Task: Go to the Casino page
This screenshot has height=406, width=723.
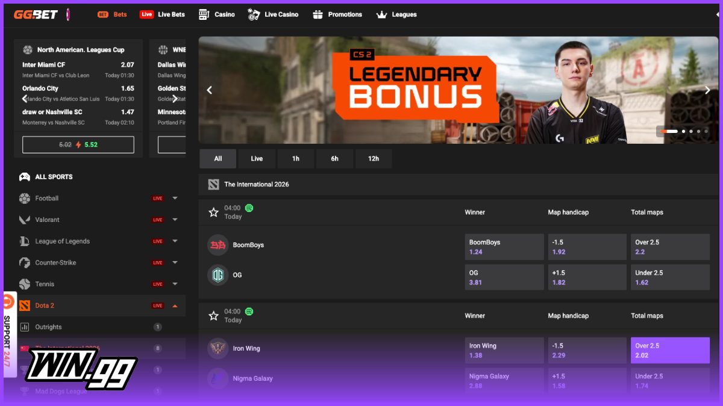Action: click(216, 14)
